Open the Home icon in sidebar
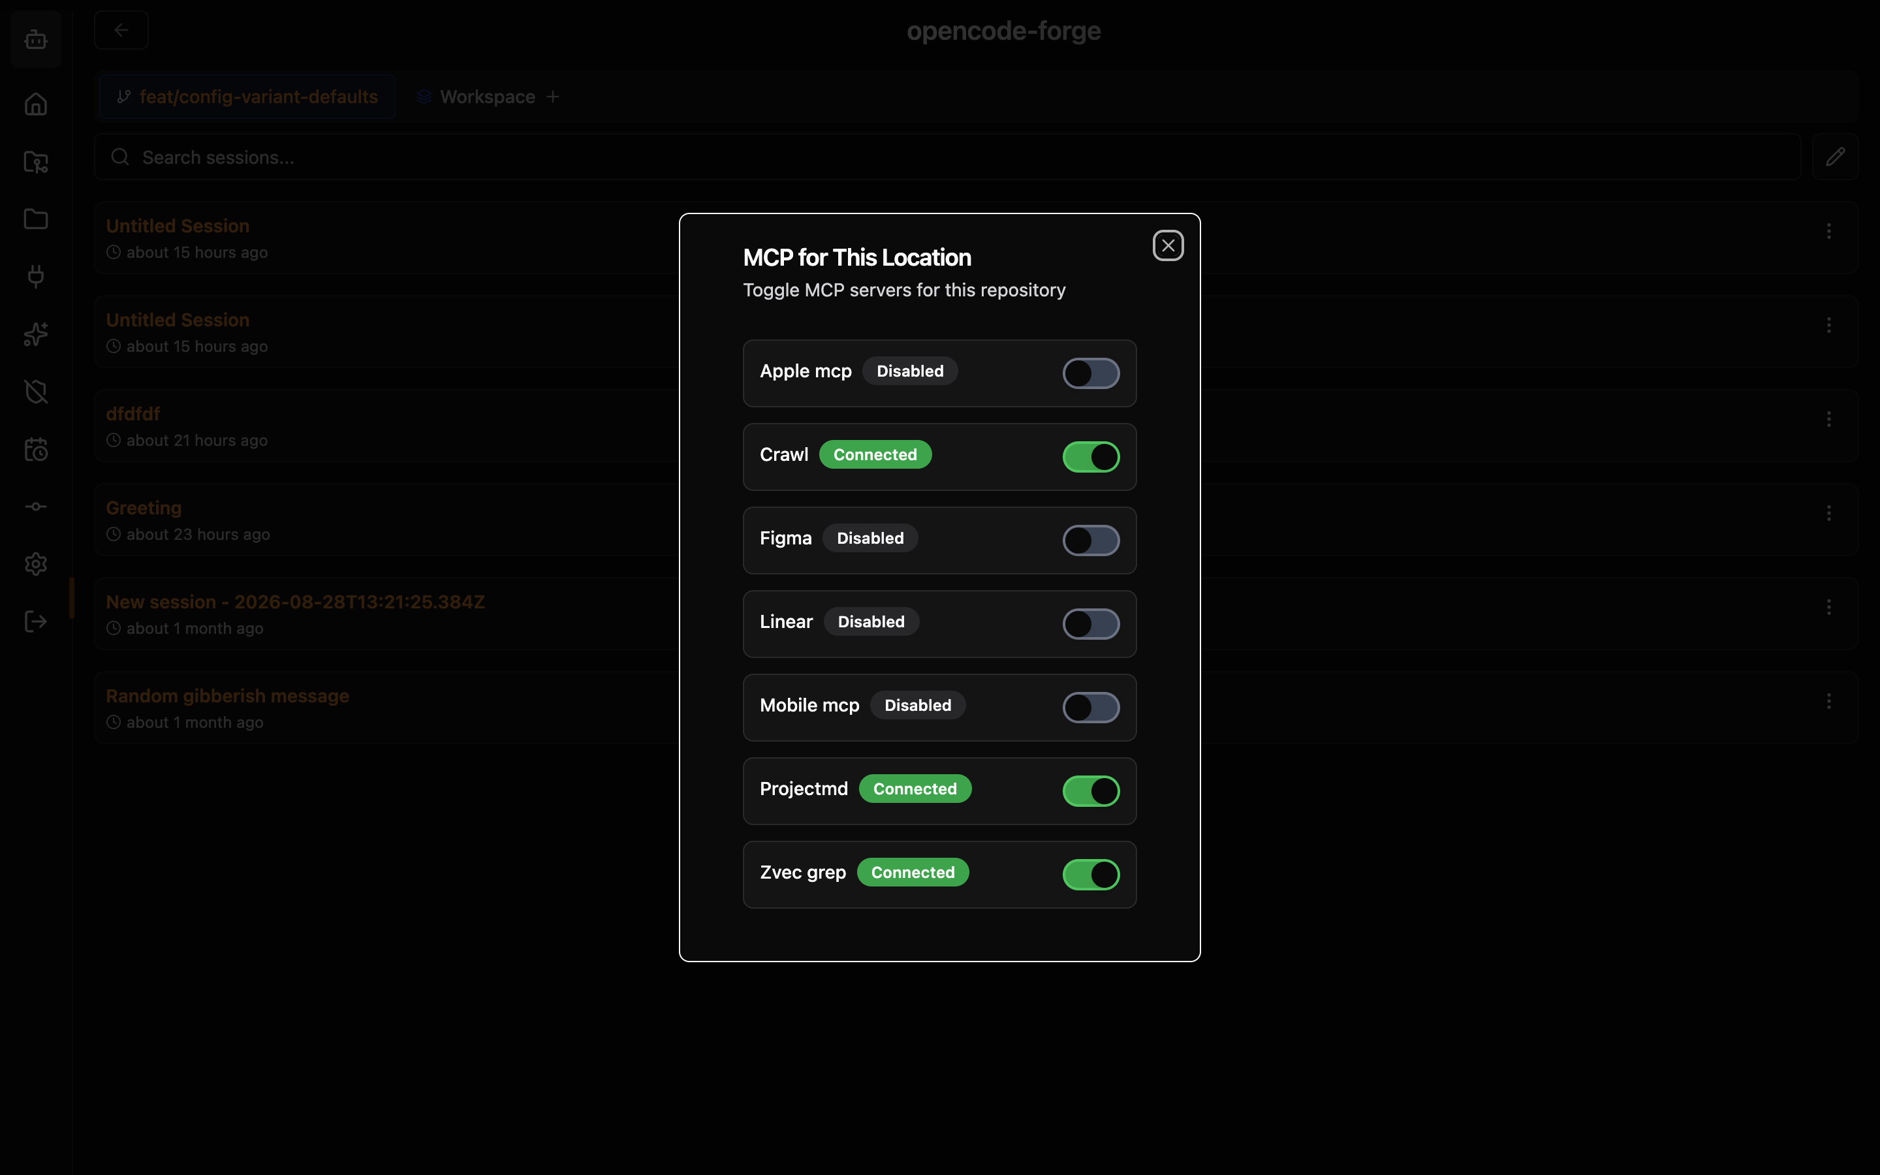This screenshot has width=1880, height=1175. 36,104
